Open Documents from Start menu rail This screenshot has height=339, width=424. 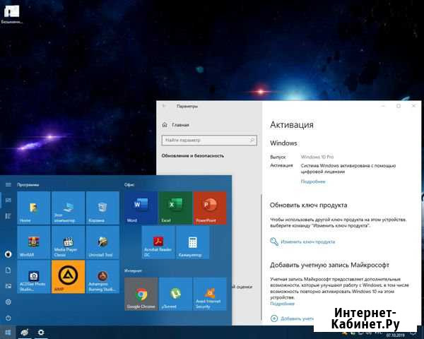pos(8,270)
